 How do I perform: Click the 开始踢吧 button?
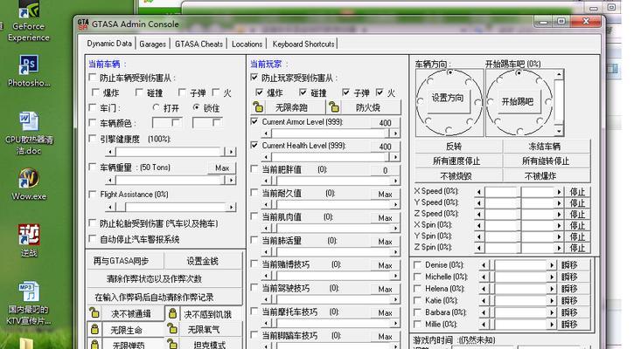517,102
